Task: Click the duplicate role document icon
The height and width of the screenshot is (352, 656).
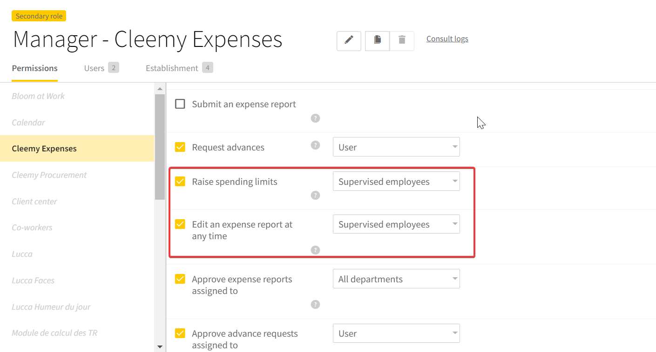Action: 377,41
